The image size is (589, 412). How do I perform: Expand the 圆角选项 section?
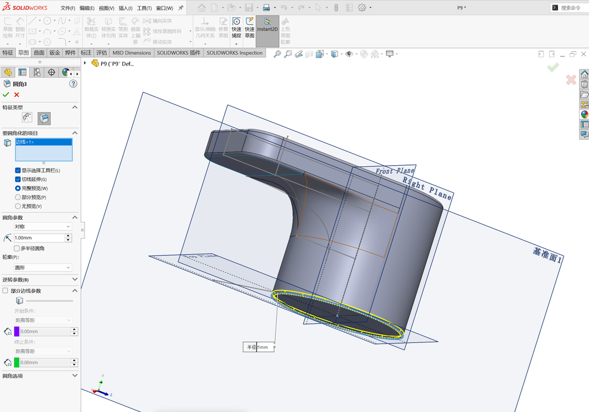(75, 376)
